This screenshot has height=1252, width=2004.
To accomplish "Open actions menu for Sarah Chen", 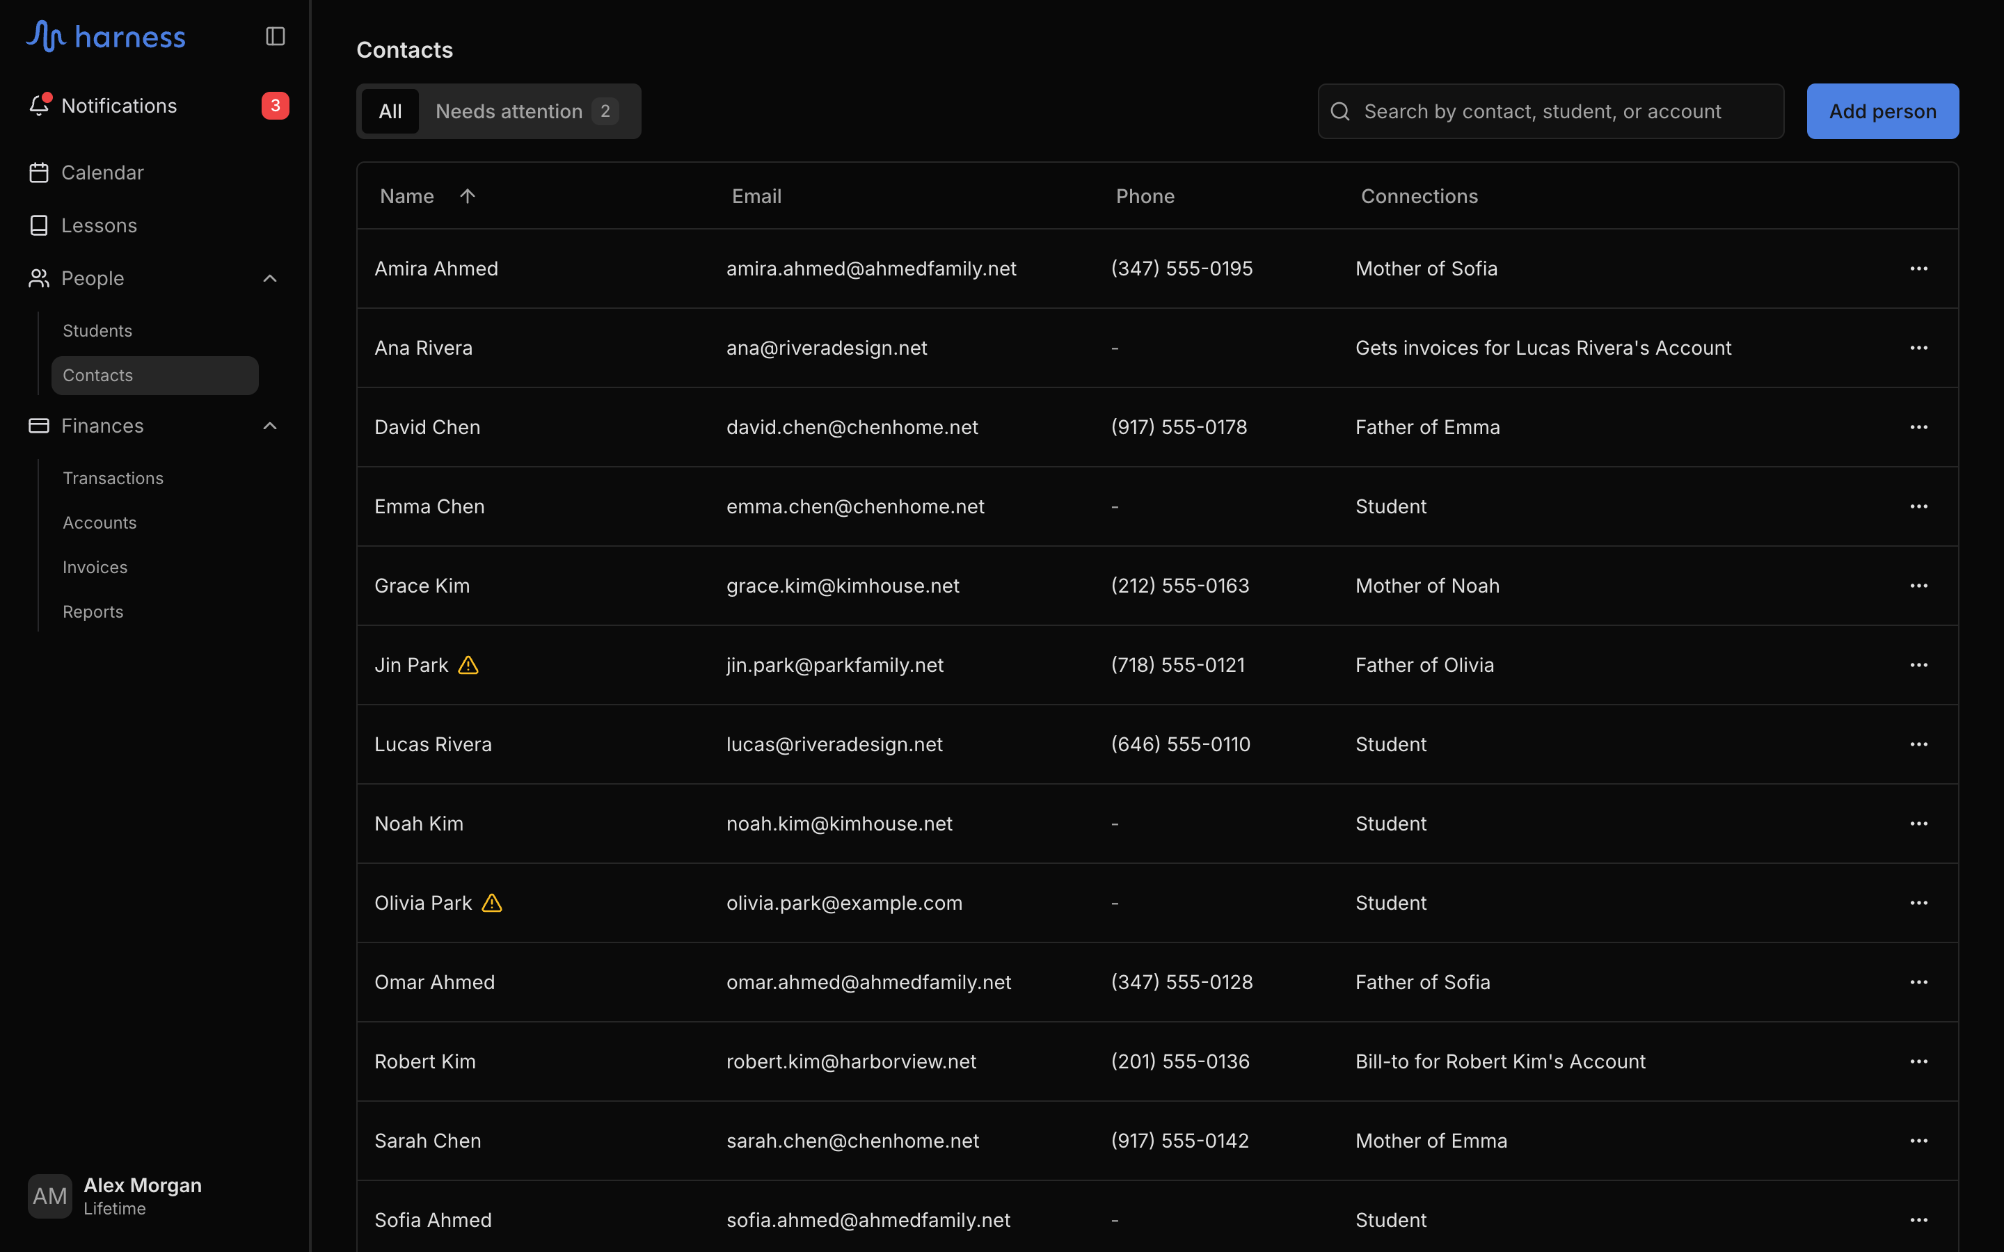I will [x=1918, y=1141].
